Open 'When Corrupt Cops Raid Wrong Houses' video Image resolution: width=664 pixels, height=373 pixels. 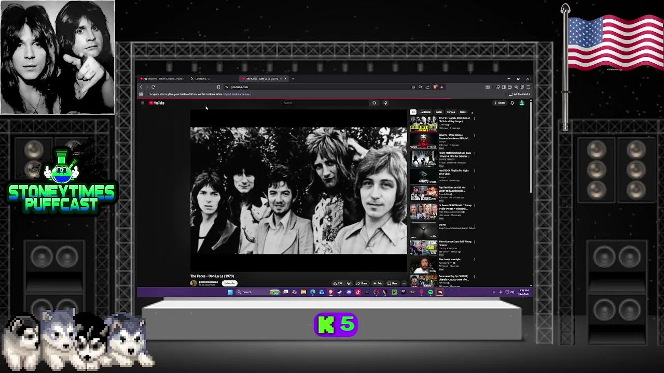(x=423, y=248)
